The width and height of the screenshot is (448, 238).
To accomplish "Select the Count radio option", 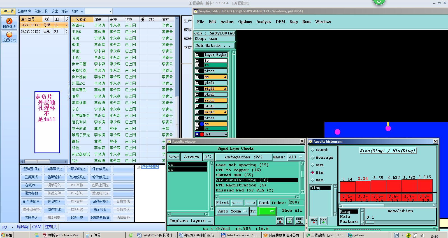I will coord(313,150).
